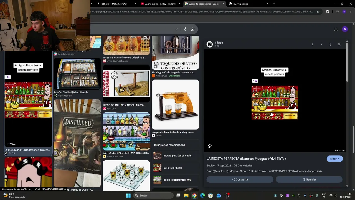The width and height of the screenshot is (355, 200).
Task: Open preview panel more options menu
Action: (x=330, y=44)
